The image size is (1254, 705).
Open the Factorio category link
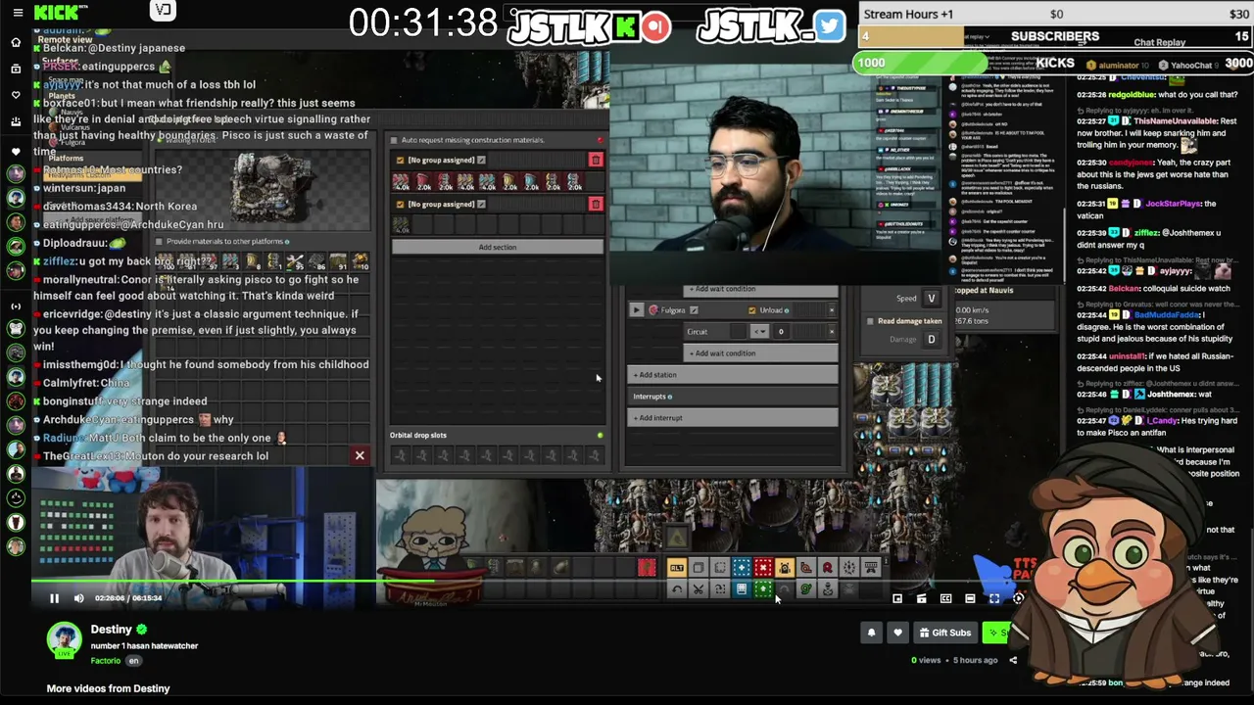[106, 661]
